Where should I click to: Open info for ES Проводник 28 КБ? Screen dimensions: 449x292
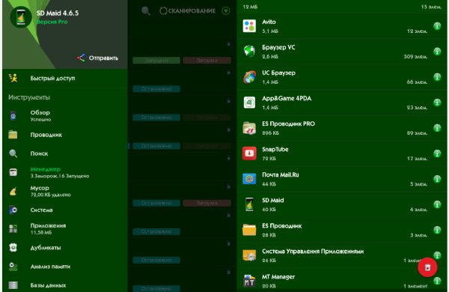tap(437, 230)
